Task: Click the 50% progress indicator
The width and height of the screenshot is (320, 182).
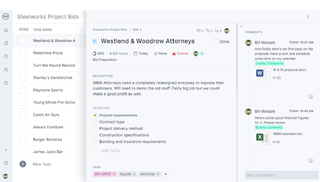Action: pos(98,54)
